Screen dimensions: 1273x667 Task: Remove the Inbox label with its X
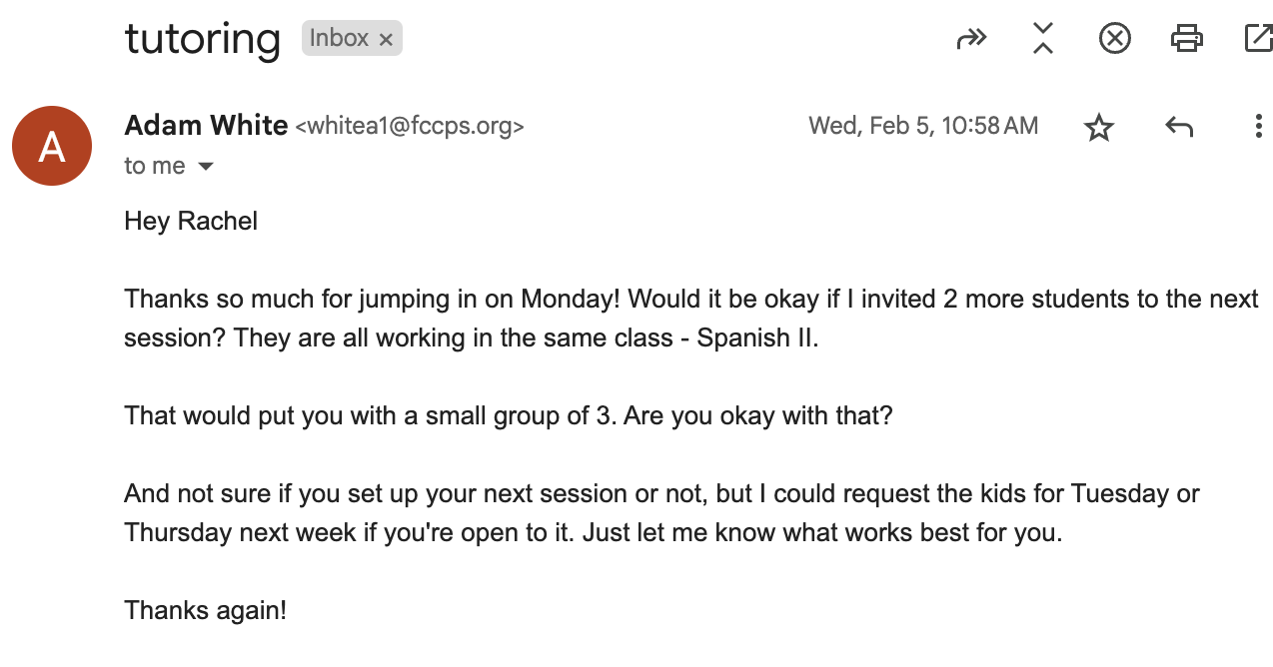[x=387, y=40]
